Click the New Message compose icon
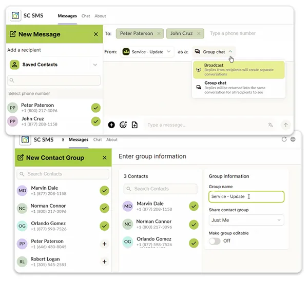308x282 pixels. coord(13,34)
